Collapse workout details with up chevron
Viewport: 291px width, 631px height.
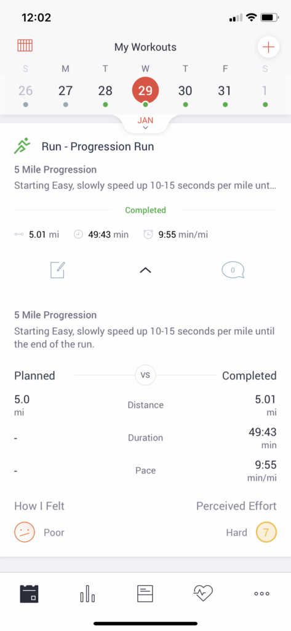pos(145,271)
